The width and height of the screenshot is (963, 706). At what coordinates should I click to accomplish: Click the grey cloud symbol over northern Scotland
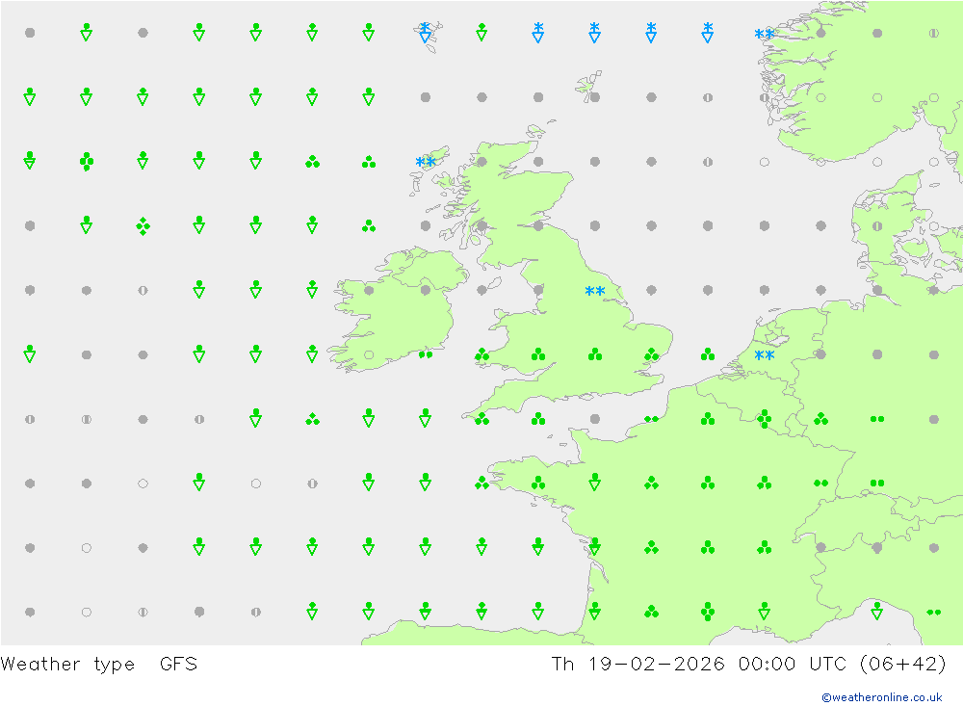[481, 162]
